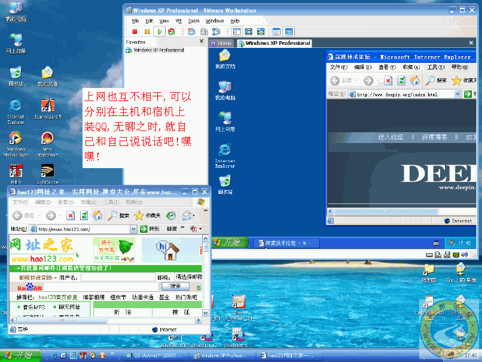Click the 搜索 button next to Baidu box
Image resolution: width=482 pixels, height=362 pixels.
176,287
